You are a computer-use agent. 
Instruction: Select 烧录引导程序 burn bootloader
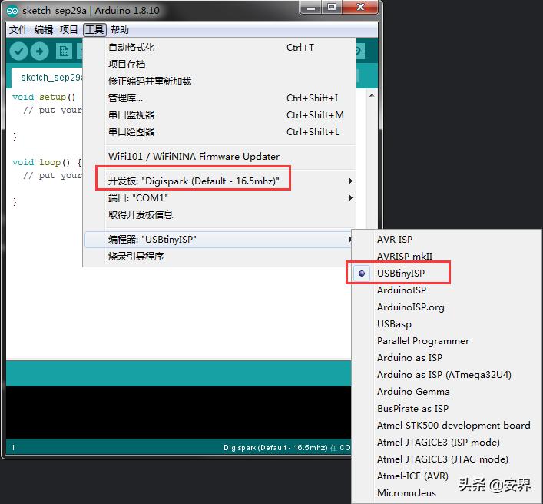click(220, 257)
